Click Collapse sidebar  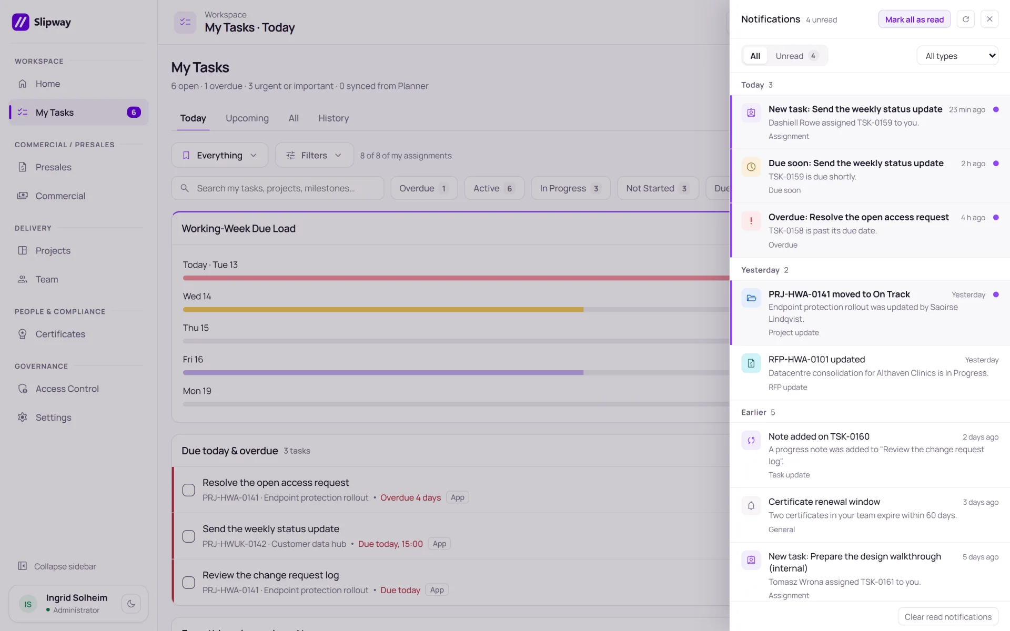click(x=57, y=566)
